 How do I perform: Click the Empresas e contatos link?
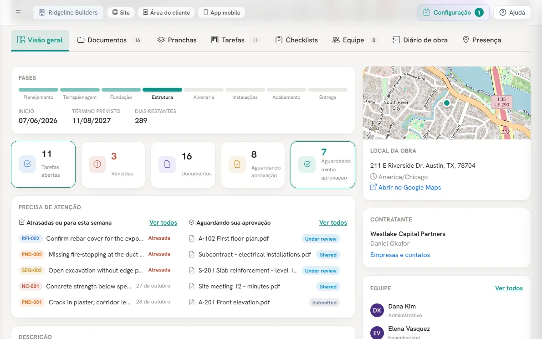[400, 255]
